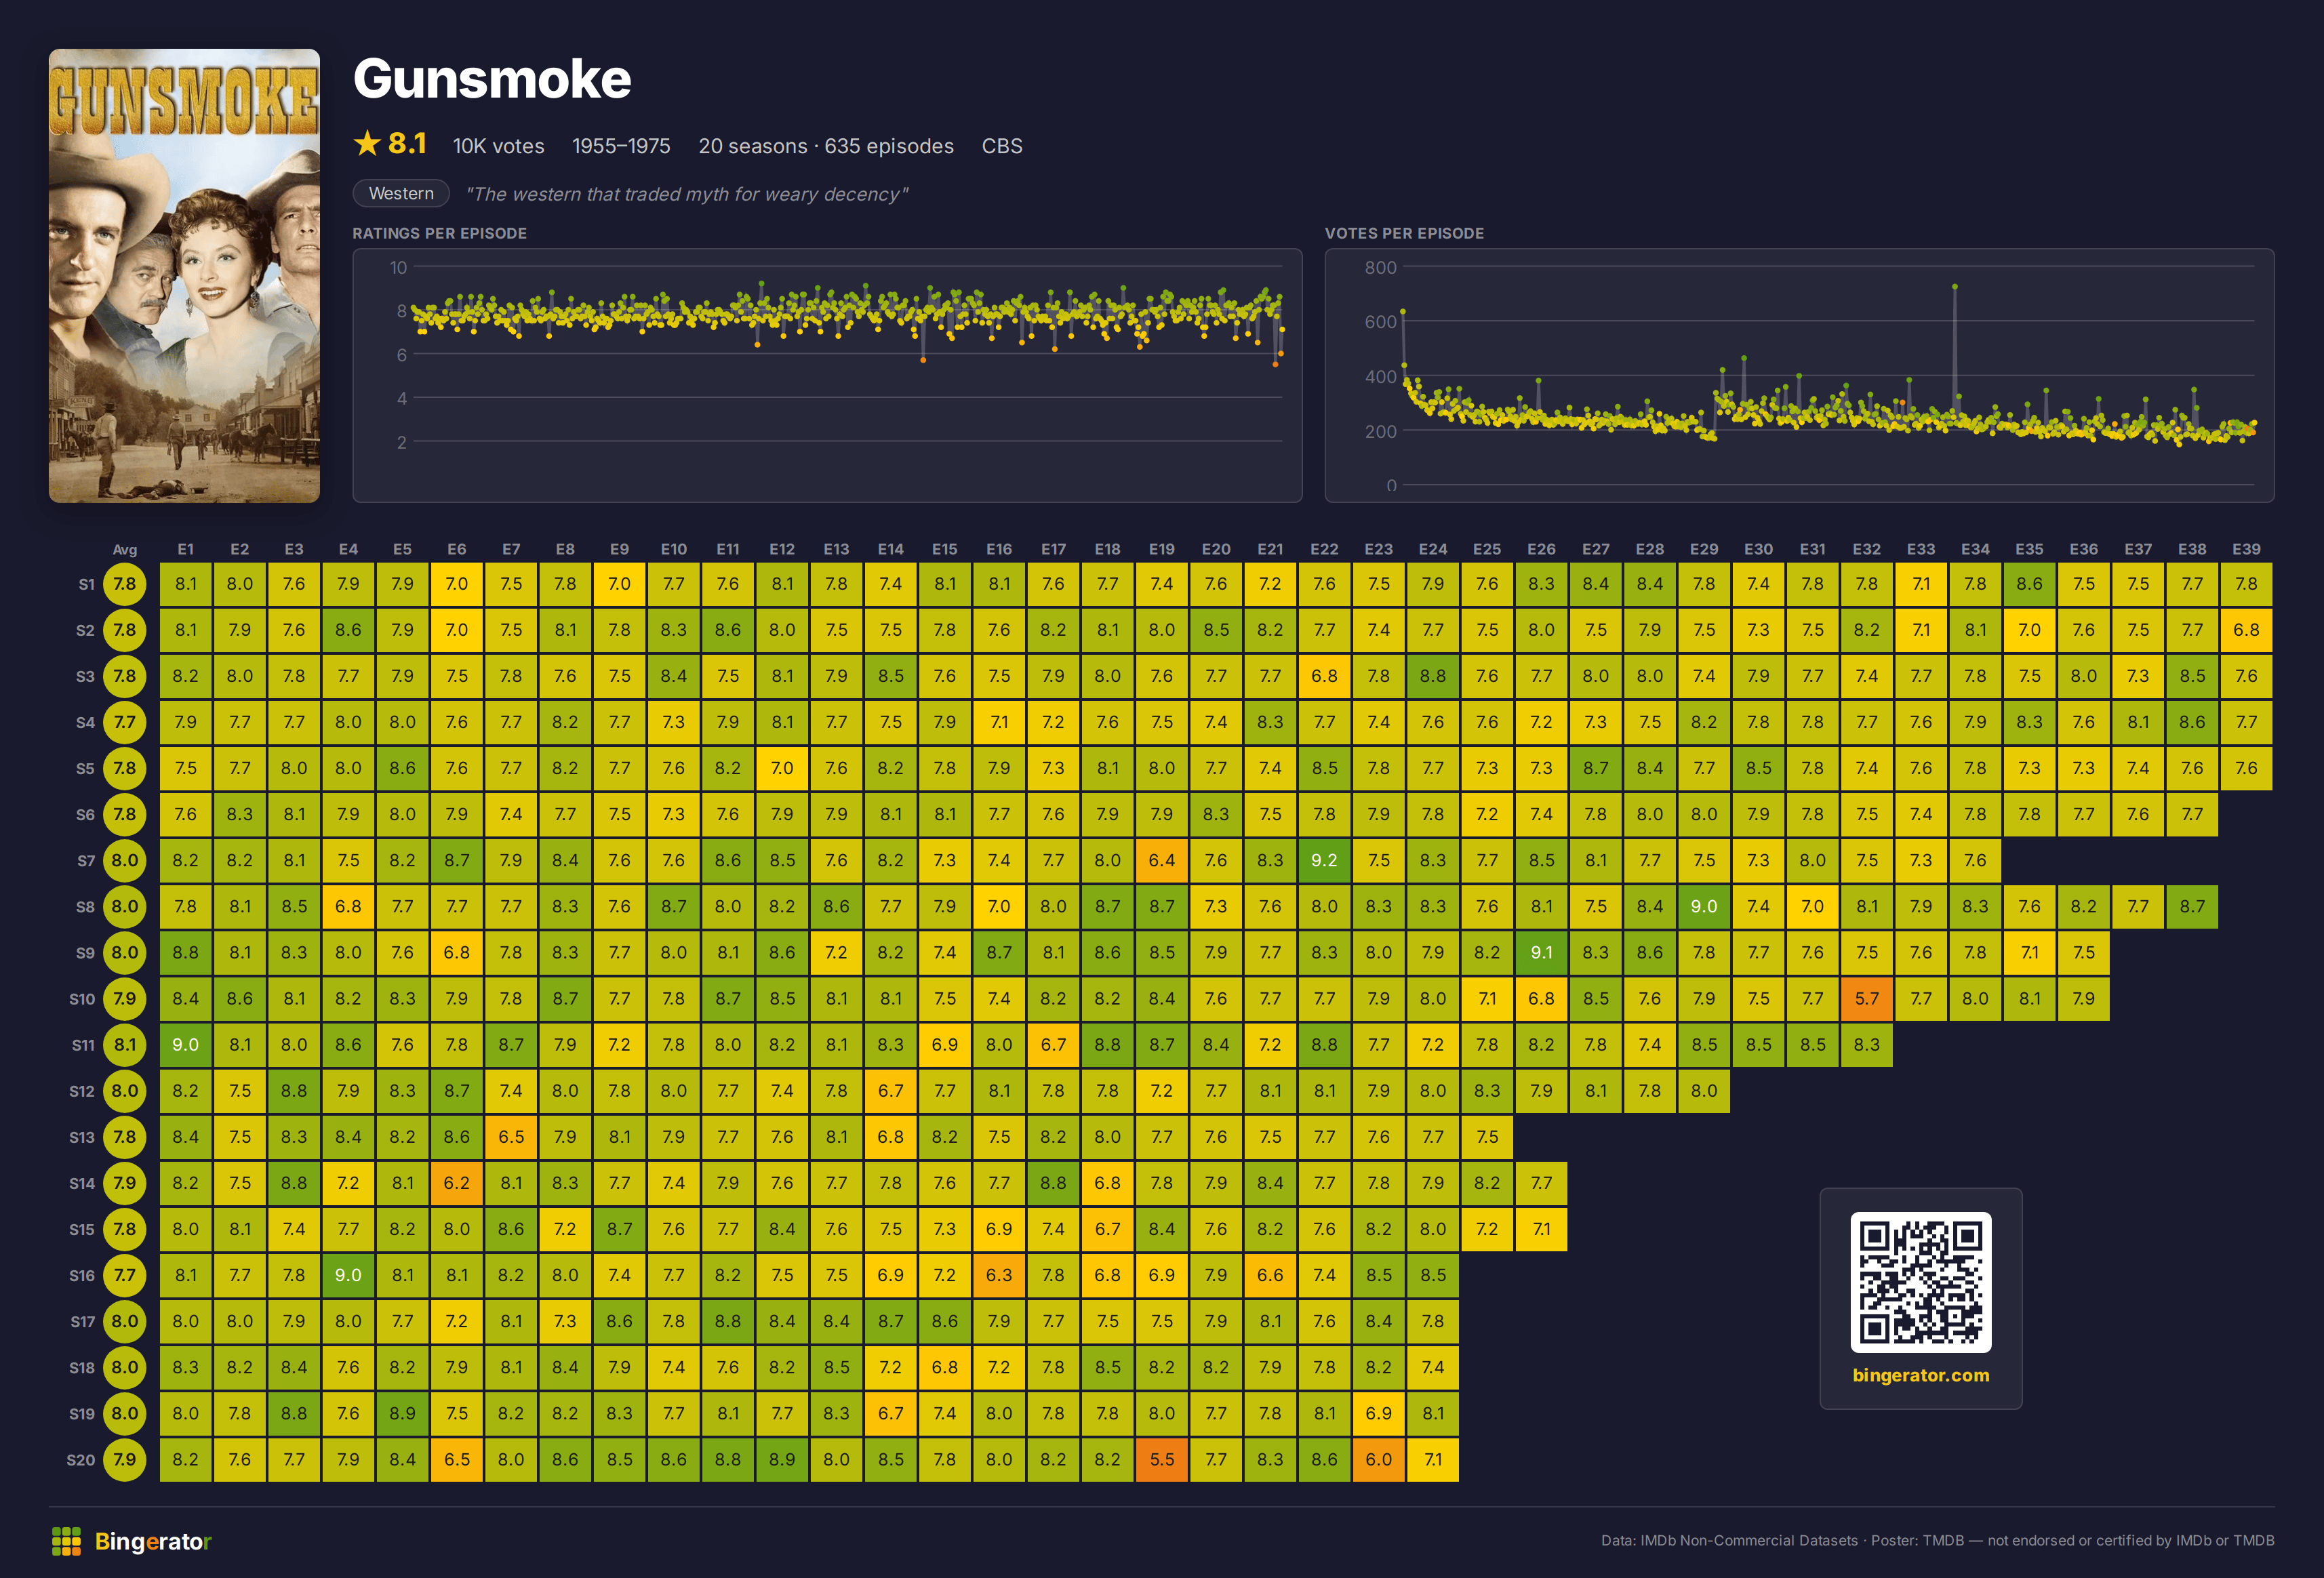
Task: Select the E39 column header
Action: pyautogui.click(x=2245, y=549)
